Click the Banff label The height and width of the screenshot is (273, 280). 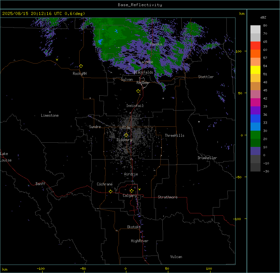(40, 184)
